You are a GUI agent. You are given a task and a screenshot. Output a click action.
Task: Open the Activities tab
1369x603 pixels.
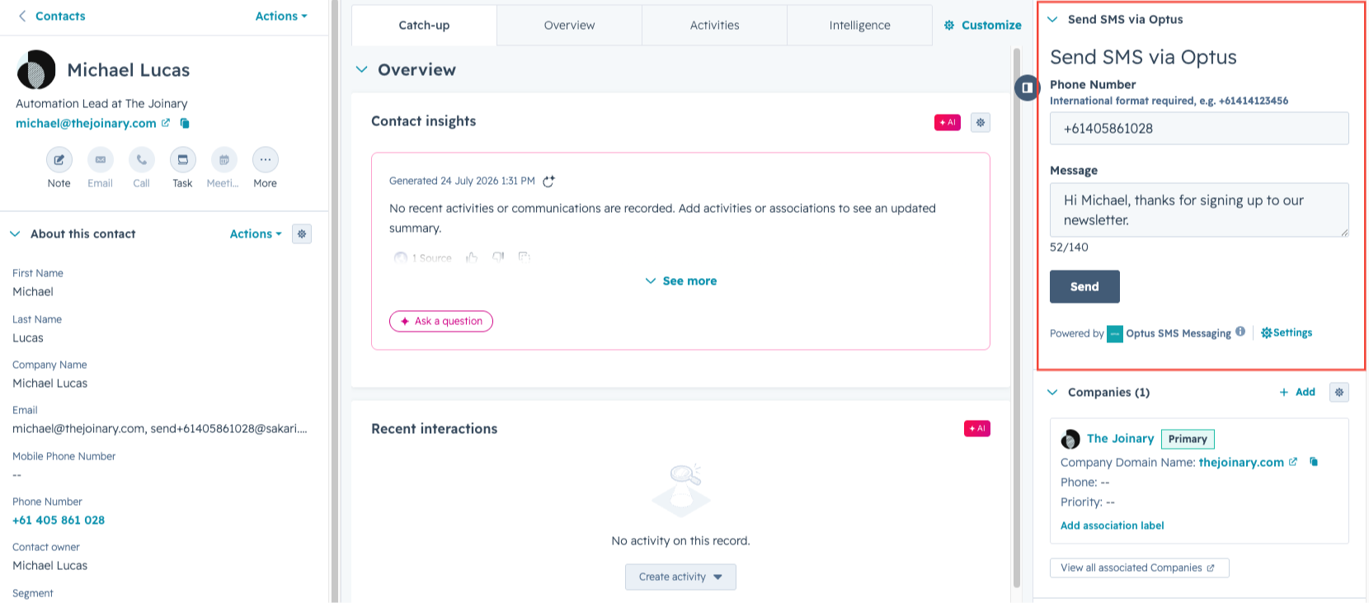pyautogui.click(x=714, y=26)
